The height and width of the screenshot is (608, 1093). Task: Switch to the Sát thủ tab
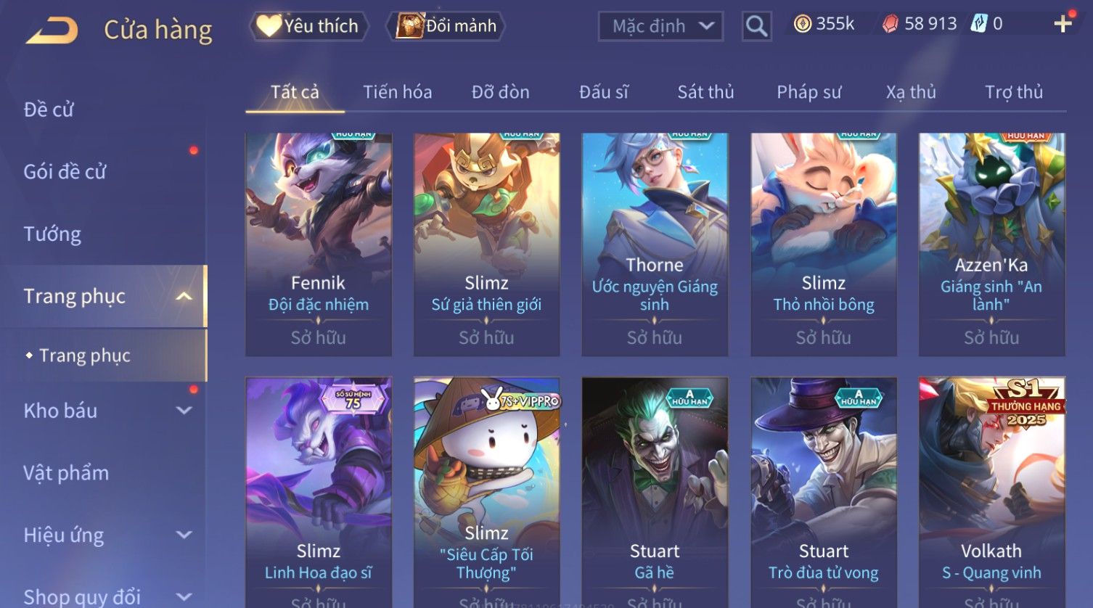[705, 92]
